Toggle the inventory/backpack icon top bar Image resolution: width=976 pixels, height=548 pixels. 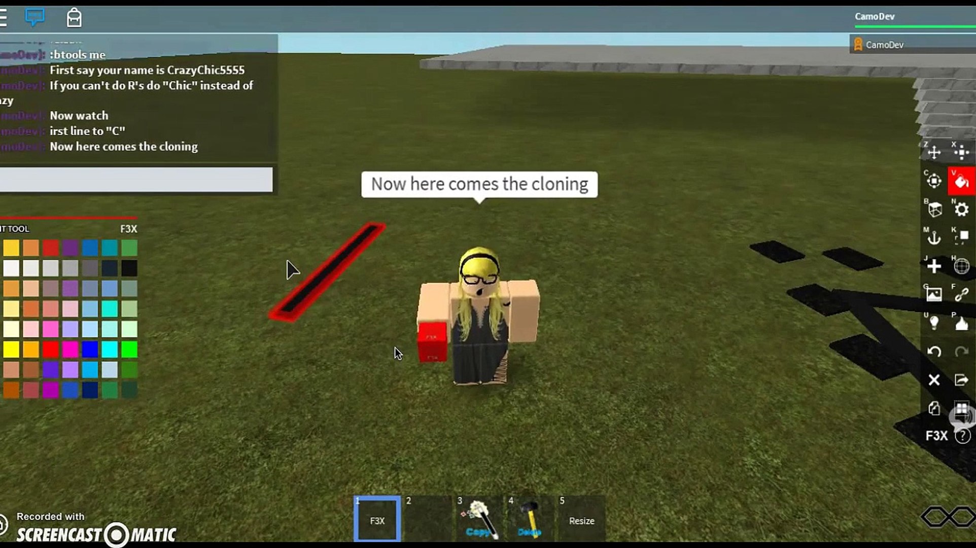[74, 17]
